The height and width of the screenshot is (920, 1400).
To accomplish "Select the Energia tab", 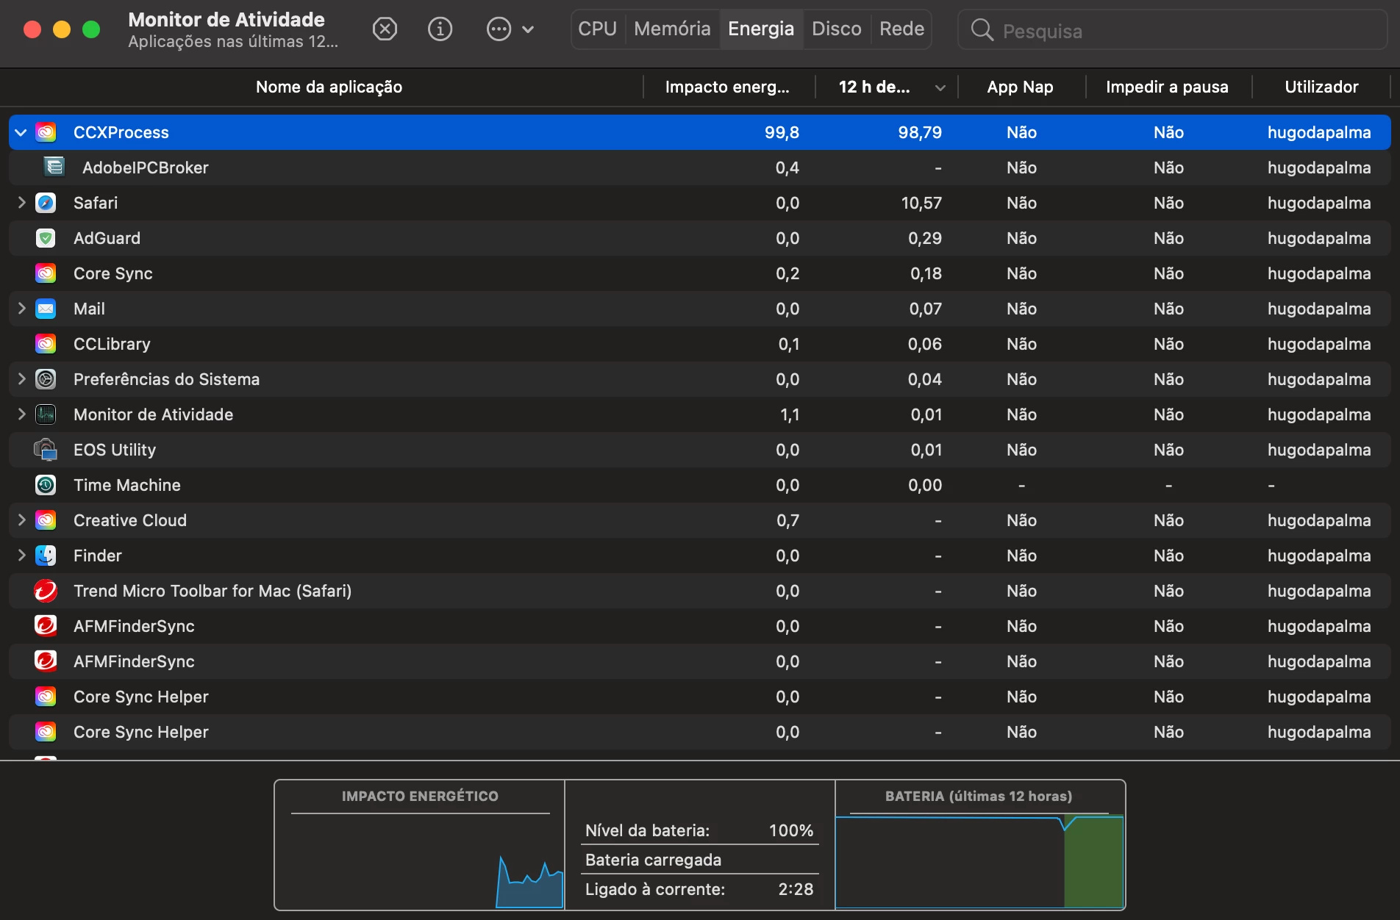I will (x=761, y=29).
